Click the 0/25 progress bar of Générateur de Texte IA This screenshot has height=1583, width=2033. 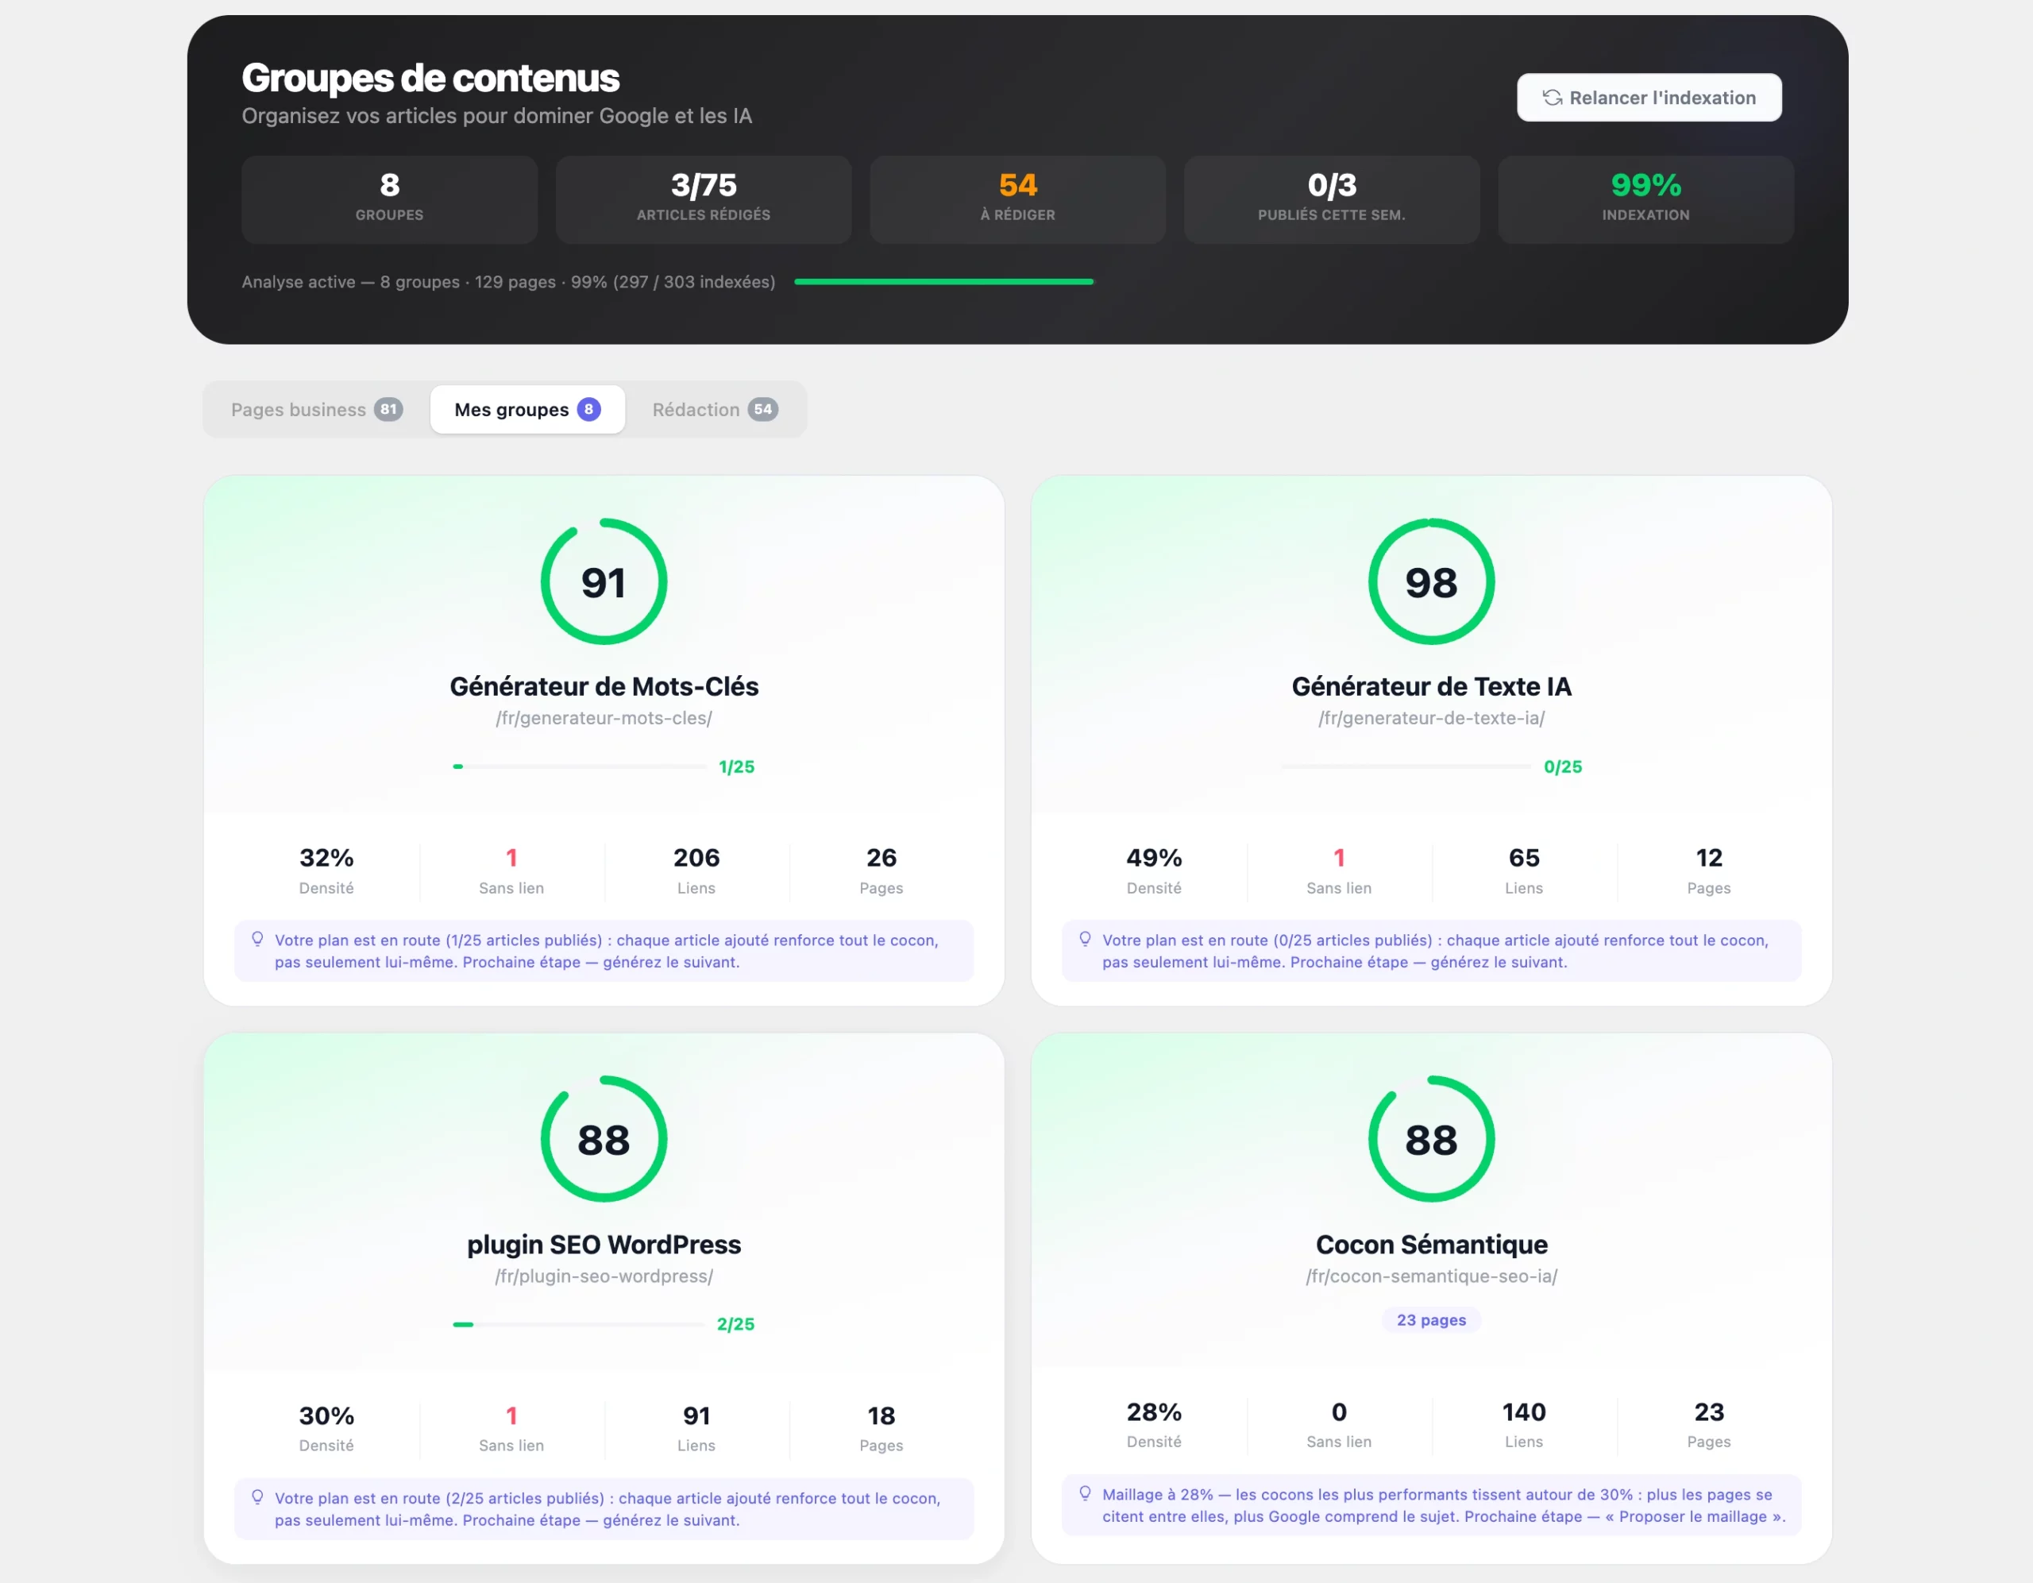[x=1406, y=766]
